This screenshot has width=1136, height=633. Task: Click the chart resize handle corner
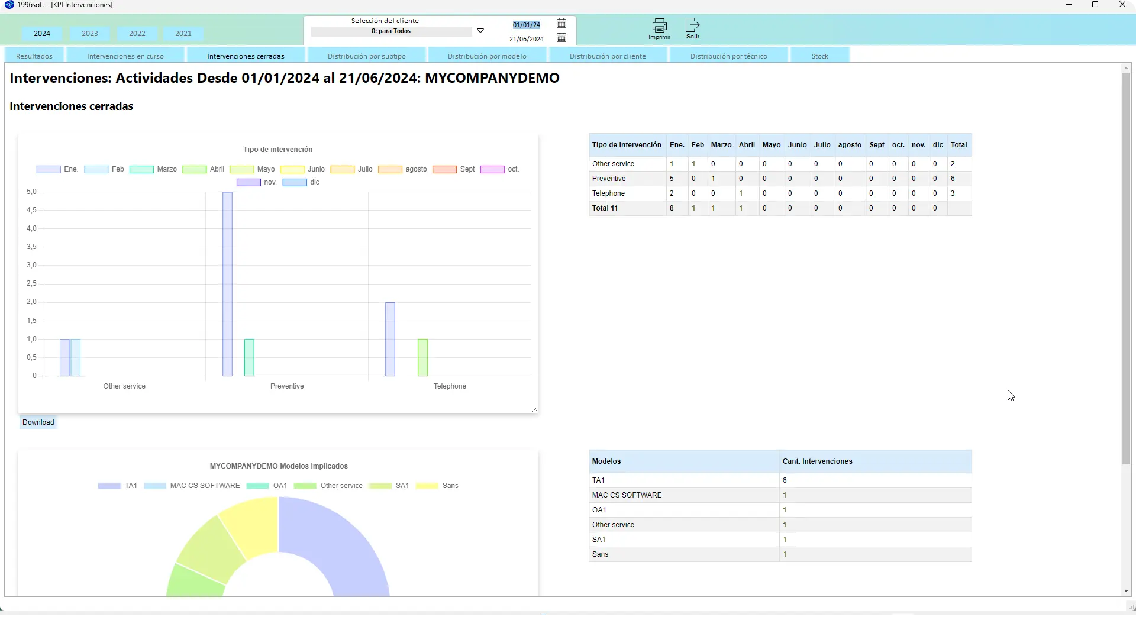tap(534, 409)
